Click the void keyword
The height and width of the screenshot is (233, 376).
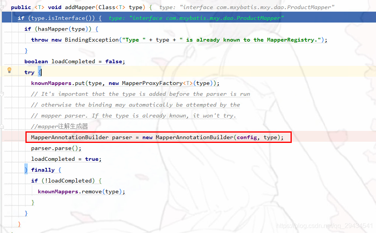coord(54,8)
